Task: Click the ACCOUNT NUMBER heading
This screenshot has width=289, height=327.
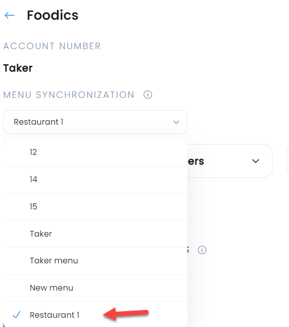Action: click(52, 46)
